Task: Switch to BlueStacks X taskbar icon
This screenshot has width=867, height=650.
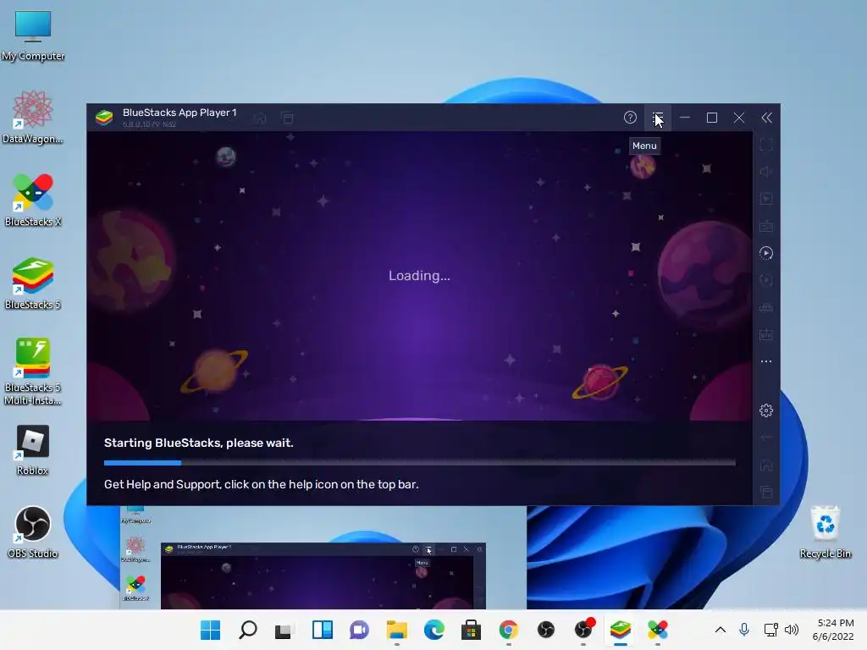Action: (x=657, y=630)
